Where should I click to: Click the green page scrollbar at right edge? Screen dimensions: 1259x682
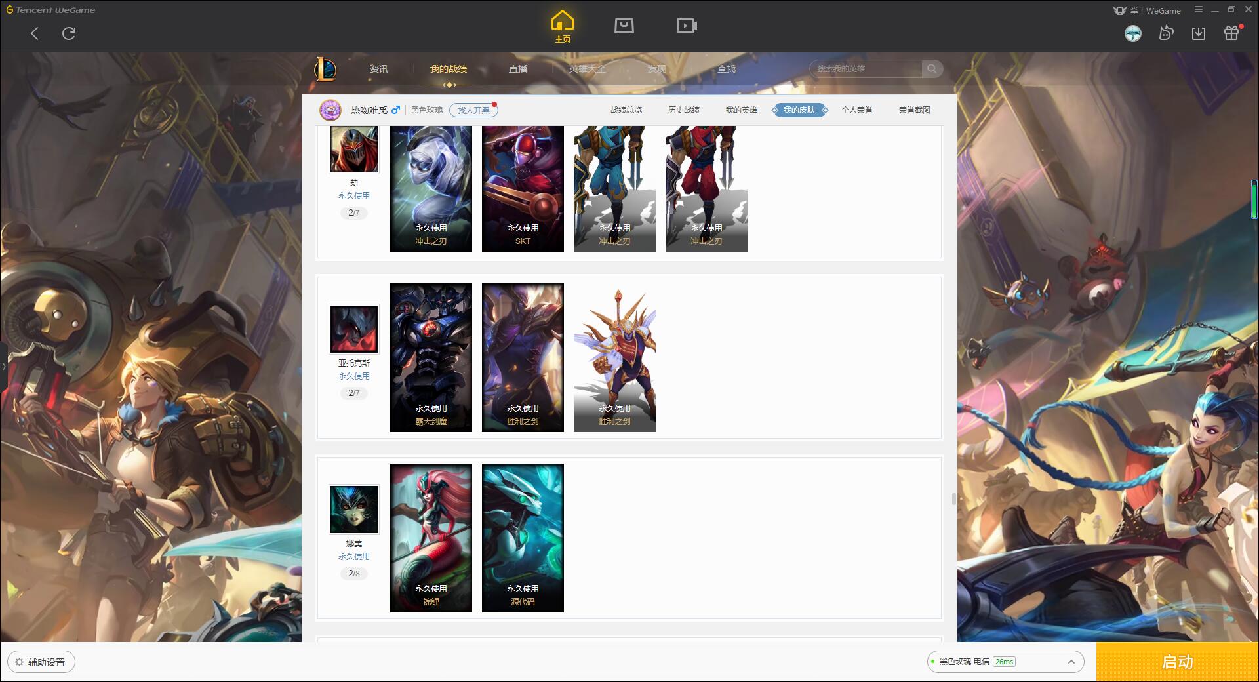coord(1254,199)
